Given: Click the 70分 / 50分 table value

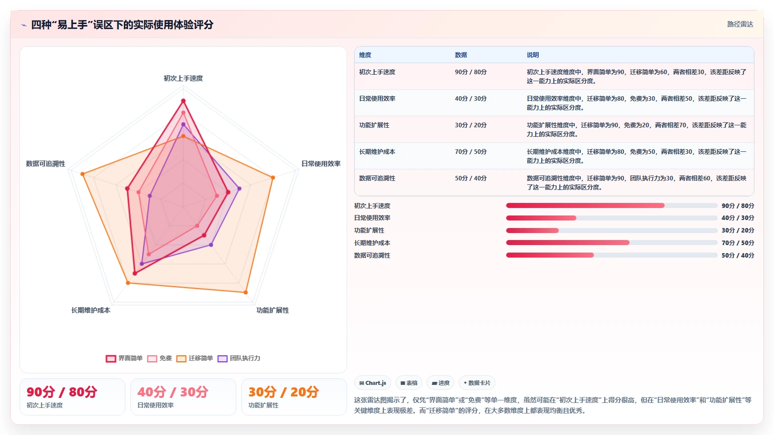Looking at the screenshot, I should [471, 152].
